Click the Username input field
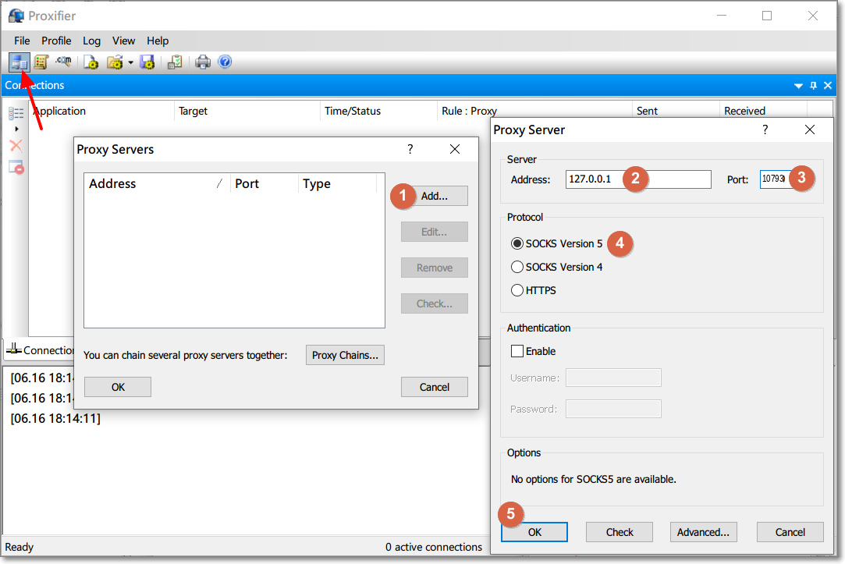The image size is (845, 564). 613,378
